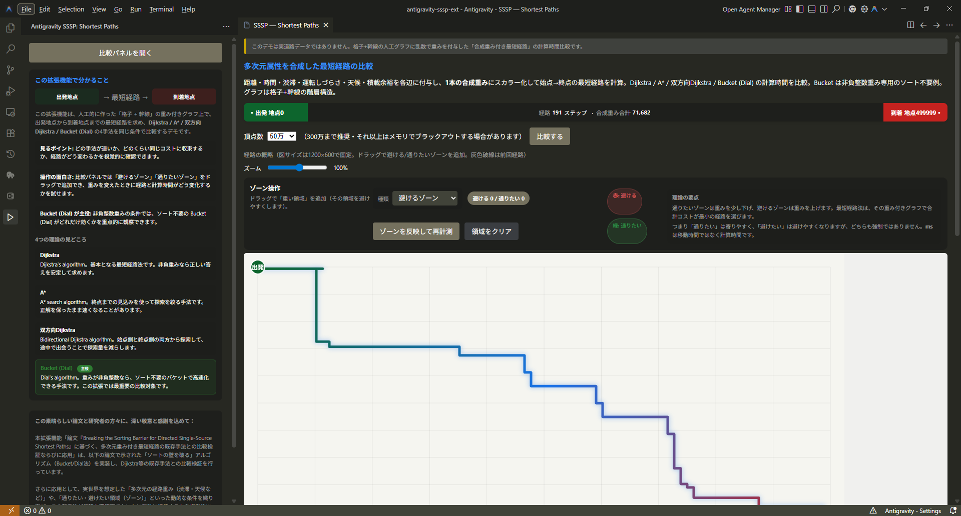The height and width of the screenshot is (516, 961).
Task: Open the notifications bell in the status bar
Action: 952,510
